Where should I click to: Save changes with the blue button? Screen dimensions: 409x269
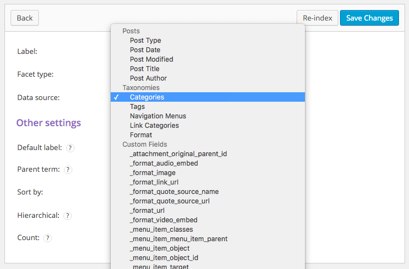click(369, 18)
